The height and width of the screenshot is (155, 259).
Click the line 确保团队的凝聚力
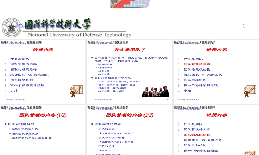(25, 134)
